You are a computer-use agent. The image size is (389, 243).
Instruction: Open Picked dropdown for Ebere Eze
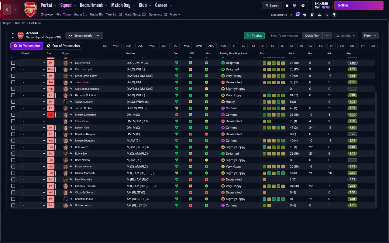33,154
